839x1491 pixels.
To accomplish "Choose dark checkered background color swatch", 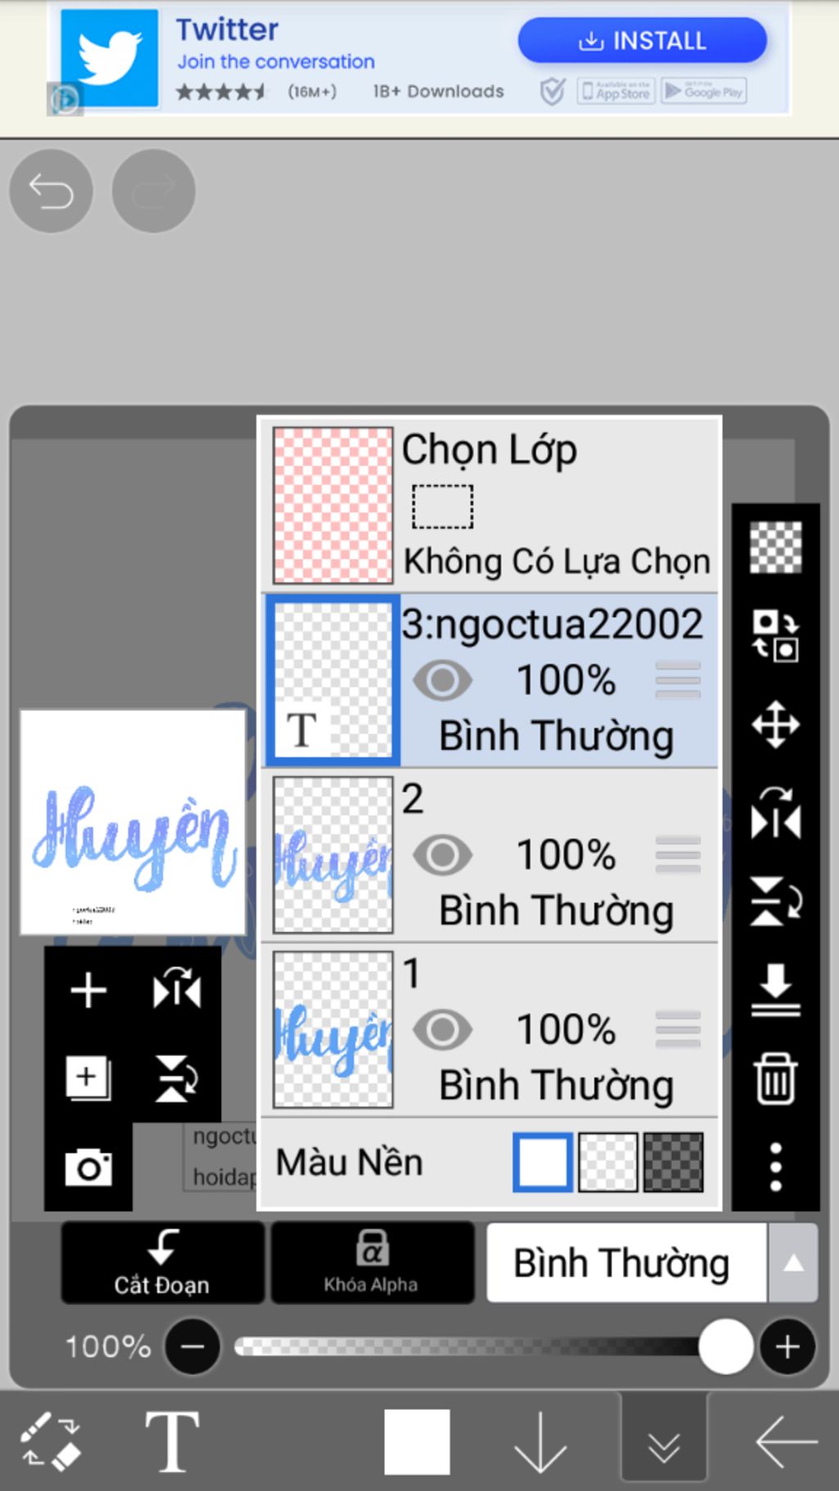I will click(673, 1162).
